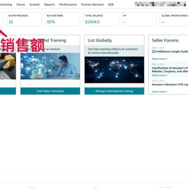The height and width of the screenshot is (188, 188).
Task: Click the world map image in List Globally
Action: point(114,70)
